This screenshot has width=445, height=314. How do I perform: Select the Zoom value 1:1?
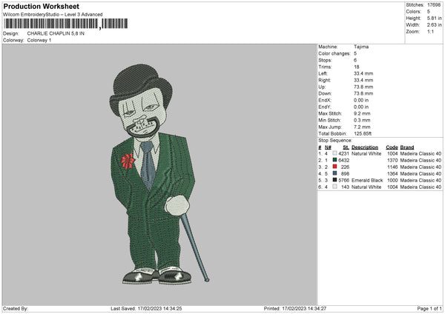[430, 32]
